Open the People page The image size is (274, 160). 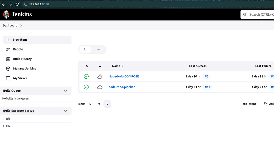click(18, 49)
